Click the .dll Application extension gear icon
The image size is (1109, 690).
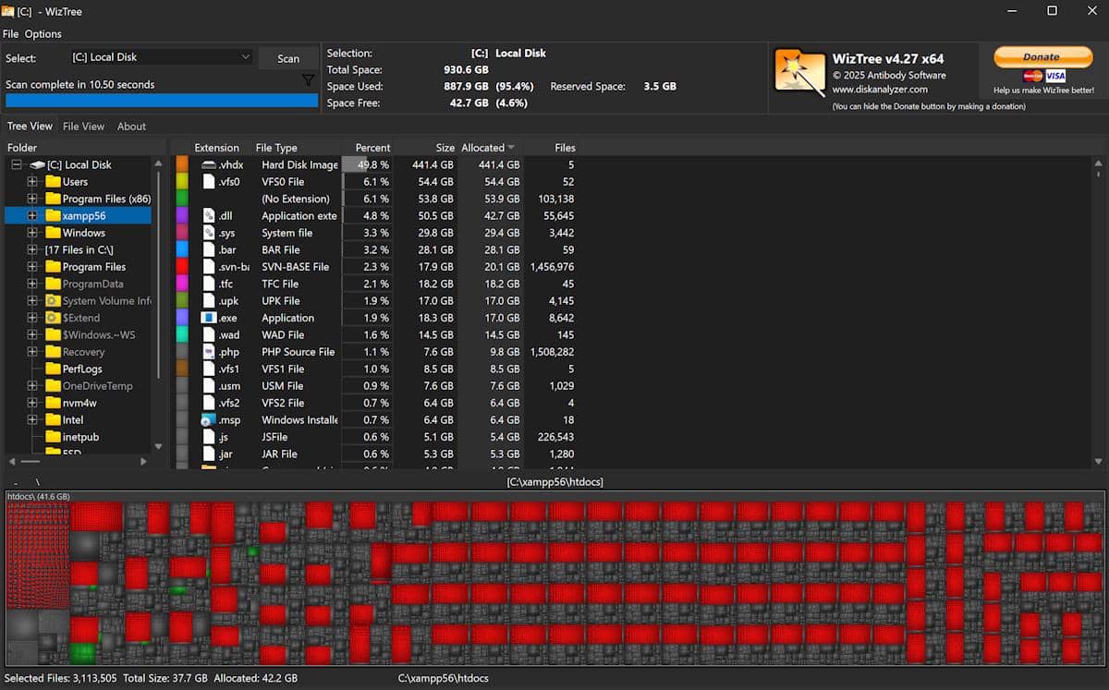pyautogui.click(x=209, y=215)
